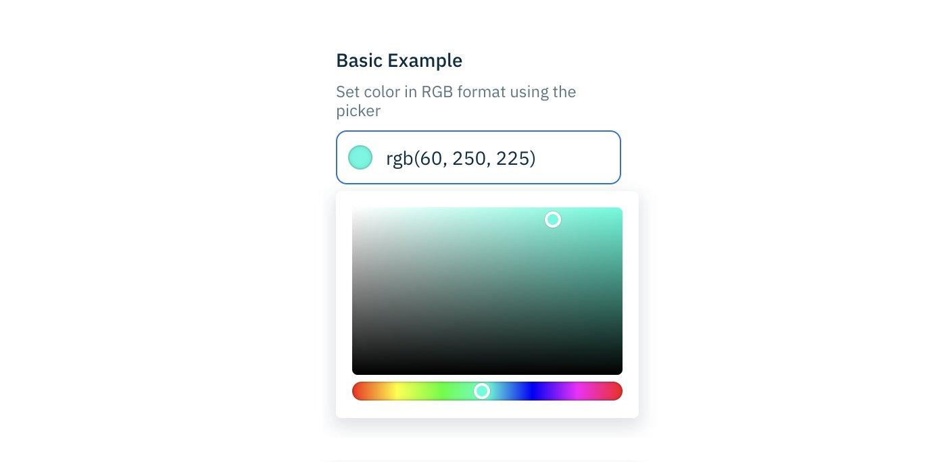Set hue to yellow on the rainbow bar

tap(397, 391)
